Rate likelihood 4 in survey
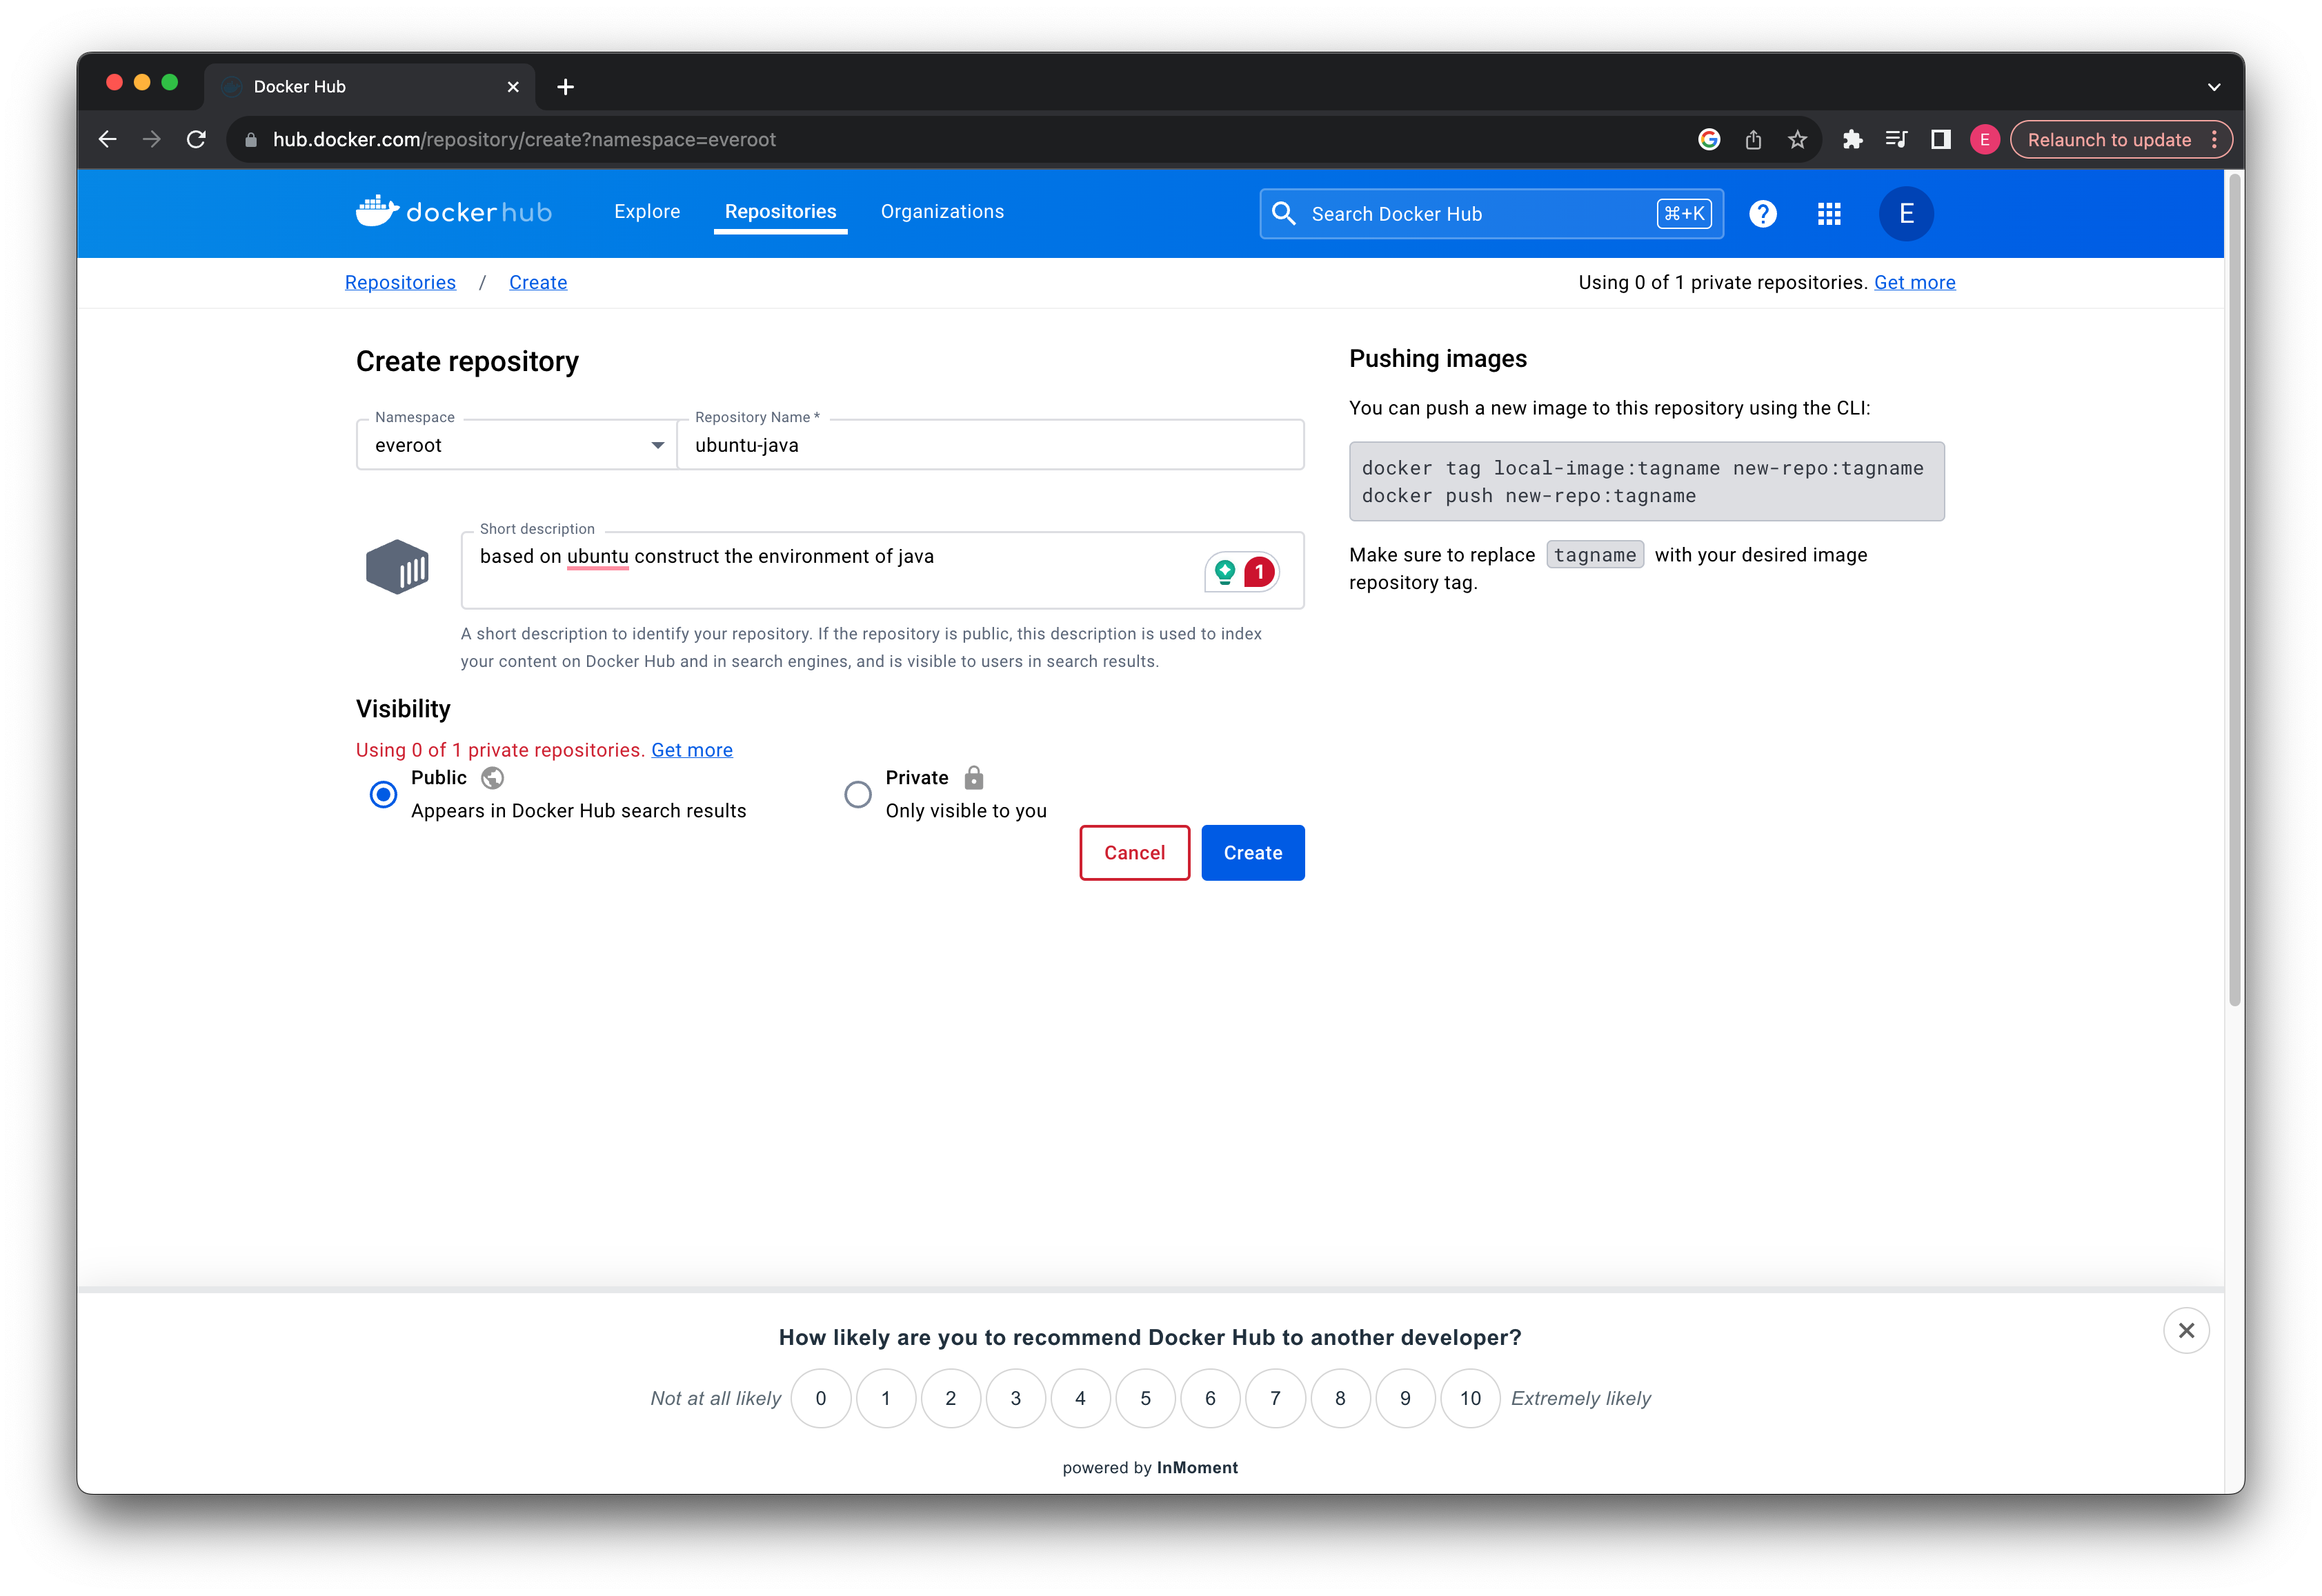 1080,1397
